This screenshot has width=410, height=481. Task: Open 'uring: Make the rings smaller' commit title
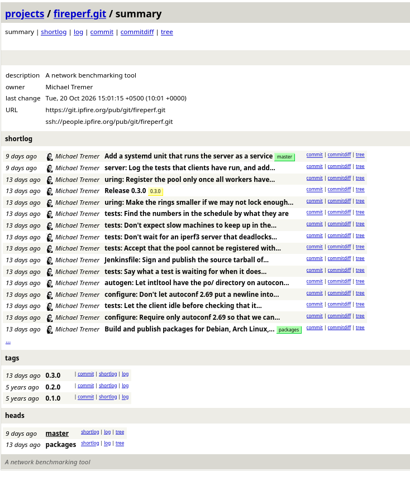[199, 203]
